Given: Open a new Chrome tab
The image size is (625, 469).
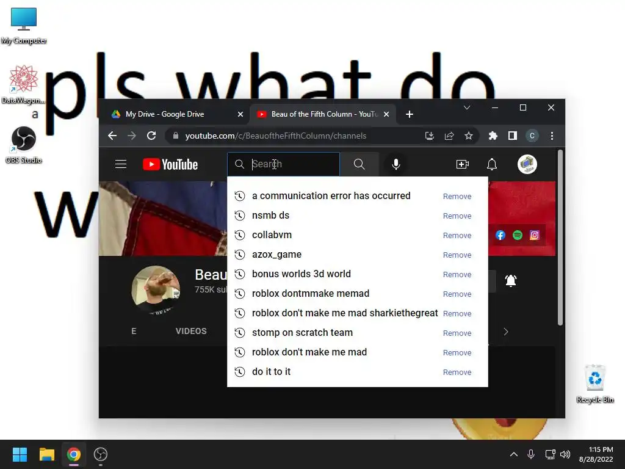Looking at the screenshot, I should click(x=410, y=114).
